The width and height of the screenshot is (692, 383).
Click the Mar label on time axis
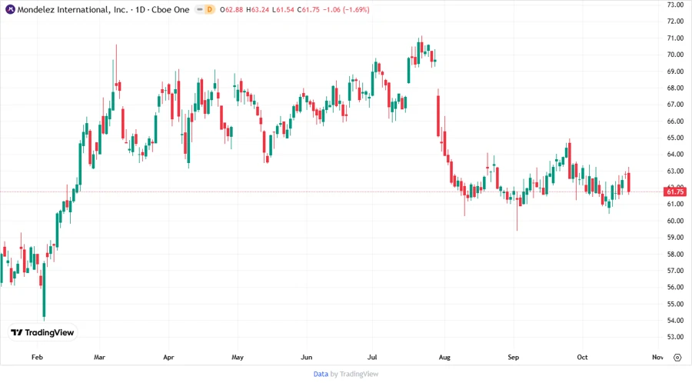[99, 357]
